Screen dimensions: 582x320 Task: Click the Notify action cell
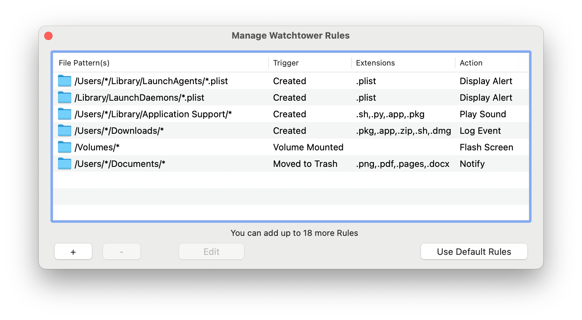(472, 164)
